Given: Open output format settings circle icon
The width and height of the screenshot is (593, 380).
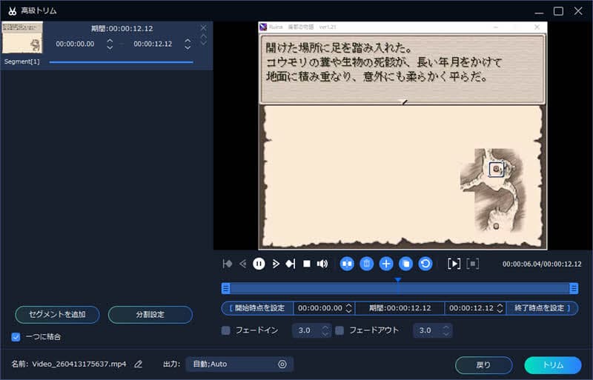Looking at the screenshot, I should (282, 364).
